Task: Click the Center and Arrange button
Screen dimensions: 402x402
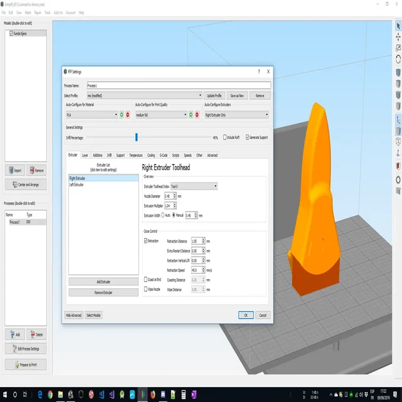Action: coord(26,185)
